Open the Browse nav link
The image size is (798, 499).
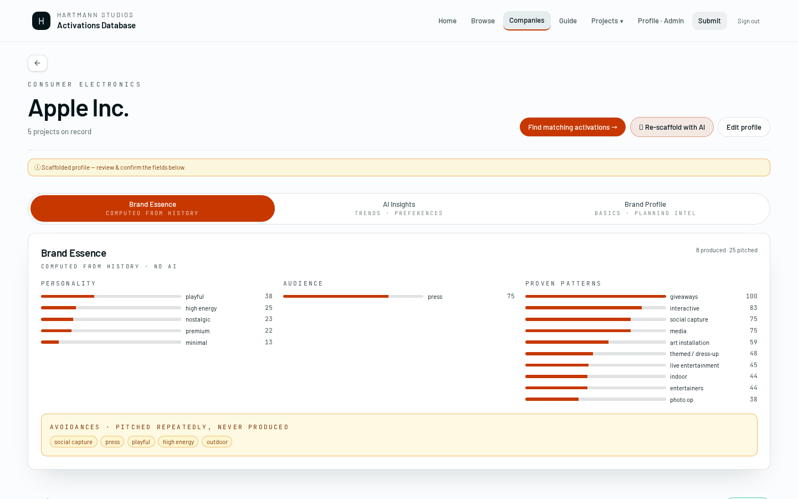pos(483,21)
